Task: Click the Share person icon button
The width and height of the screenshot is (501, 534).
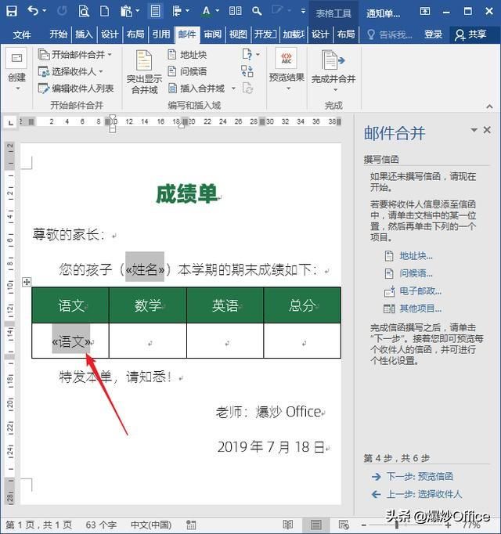Action: tap(471, 34)
